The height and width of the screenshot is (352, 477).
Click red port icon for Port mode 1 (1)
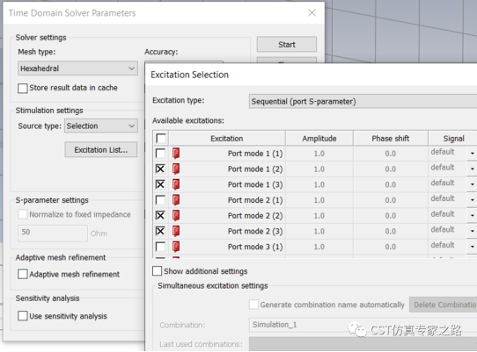click(176, 154)
